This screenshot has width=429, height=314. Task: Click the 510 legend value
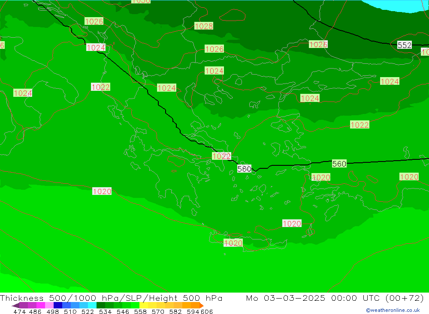(x=70, y=311)
